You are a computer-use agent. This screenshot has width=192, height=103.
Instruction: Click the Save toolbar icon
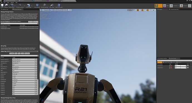[2, 5]
